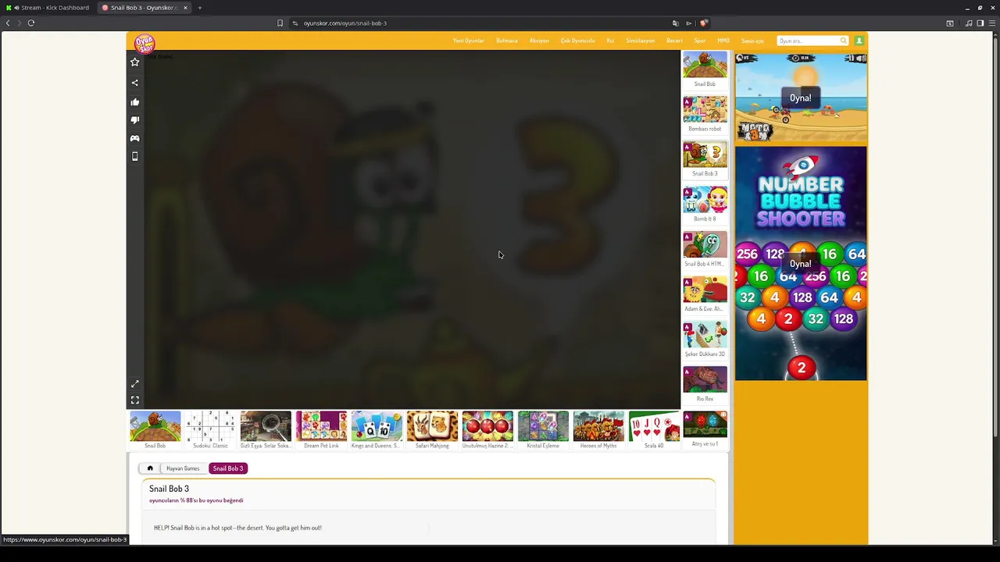The image size is (1000, 562).
Task: Open Bomb It 8 game thumbnail
Action: [x=705, y=205]
